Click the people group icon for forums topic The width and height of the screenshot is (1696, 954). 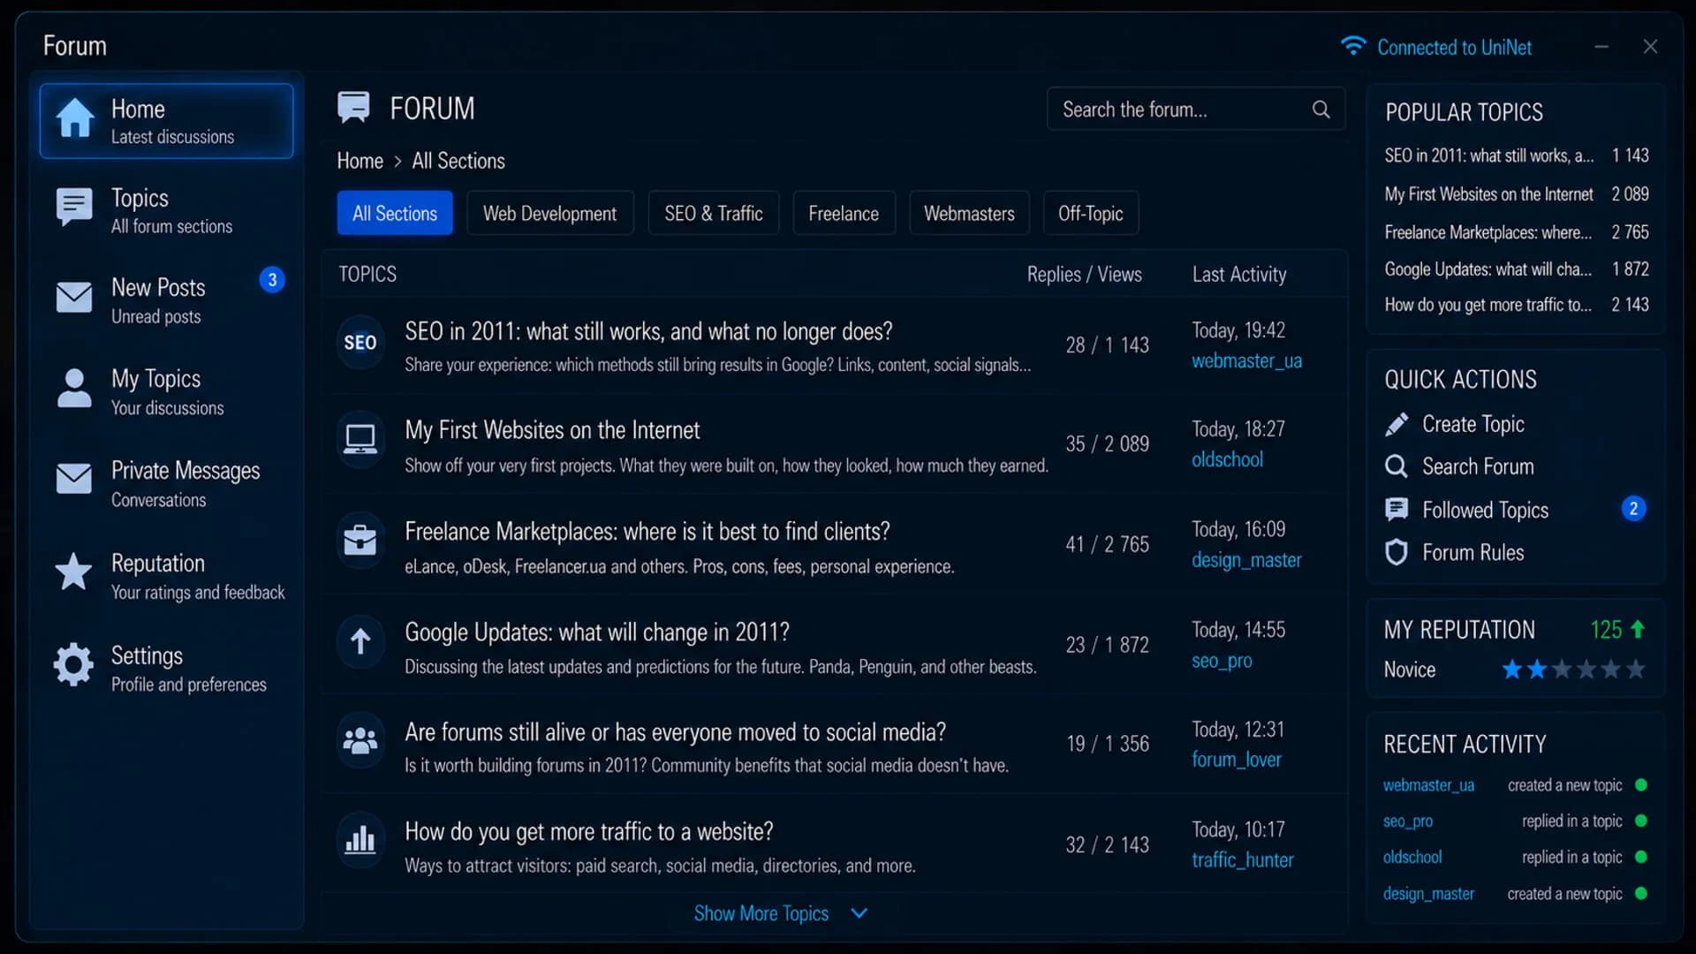click(x=360, y=740)
